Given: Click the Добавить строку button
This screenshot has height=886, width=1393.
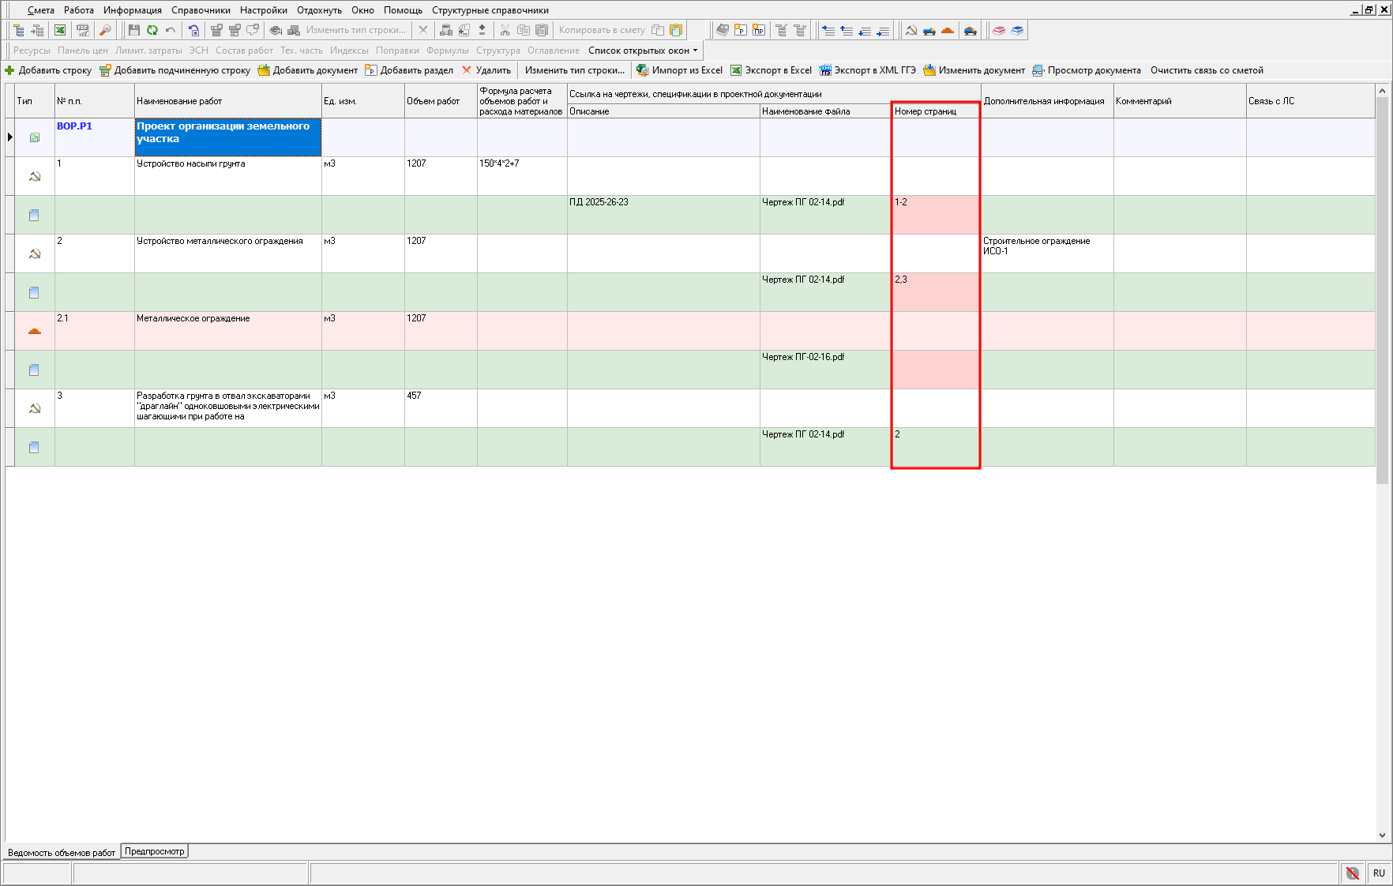Looking at the screenshot, I should coord(48,70).
